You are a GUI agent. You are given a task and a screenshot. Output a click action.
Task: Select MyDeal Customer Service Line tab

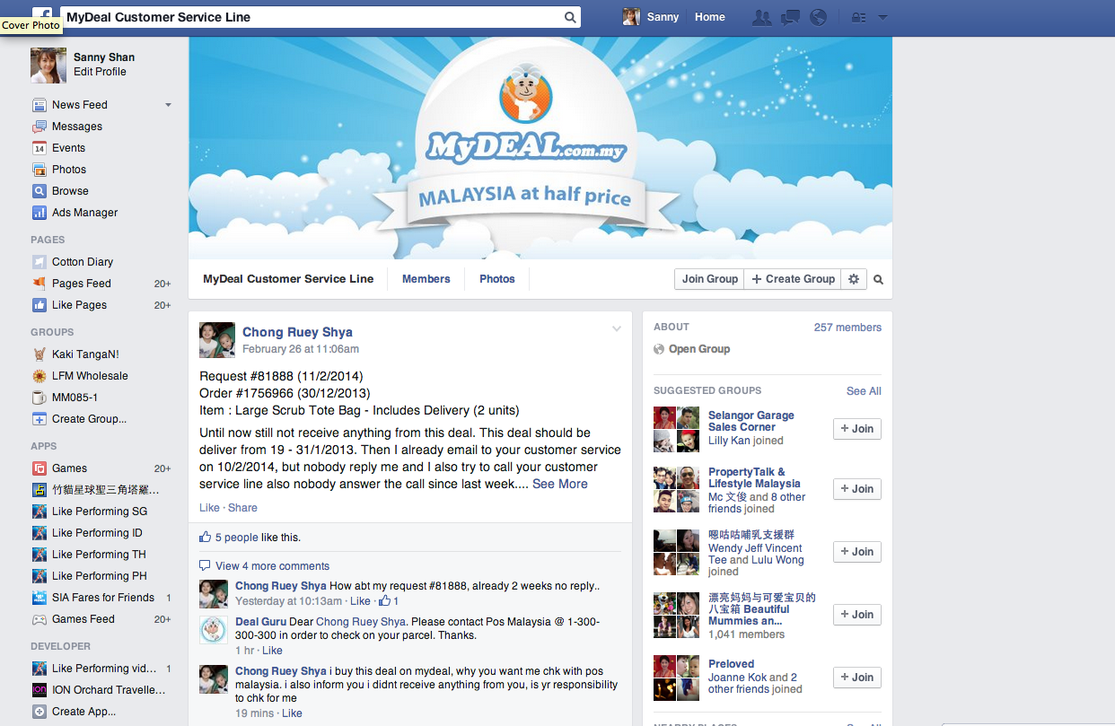[x=288, y=279]
